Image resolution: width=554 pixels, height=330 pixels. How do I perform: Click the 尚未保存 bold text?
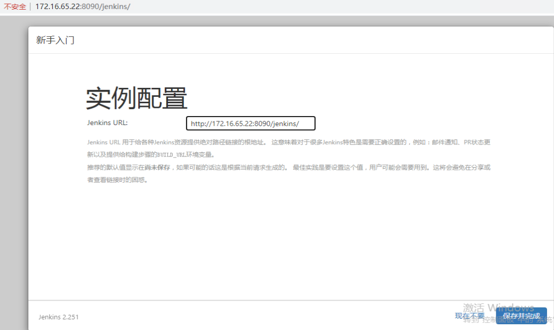[x=157, y=168]
